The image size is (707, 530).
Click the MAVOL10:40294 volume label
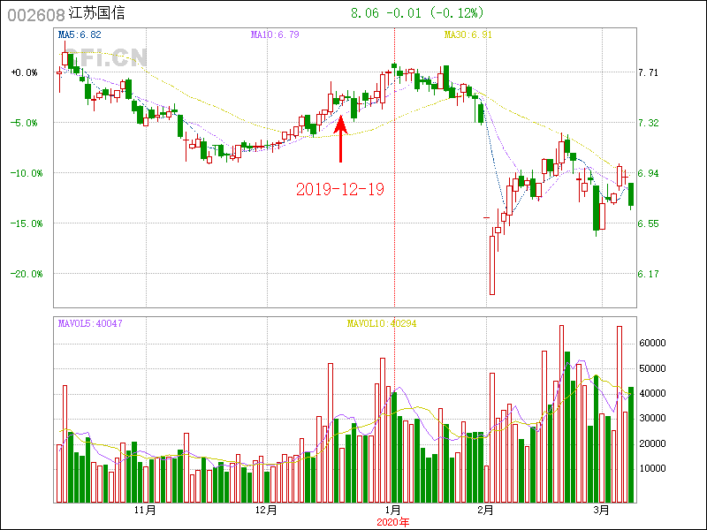(x=382, y=323)
